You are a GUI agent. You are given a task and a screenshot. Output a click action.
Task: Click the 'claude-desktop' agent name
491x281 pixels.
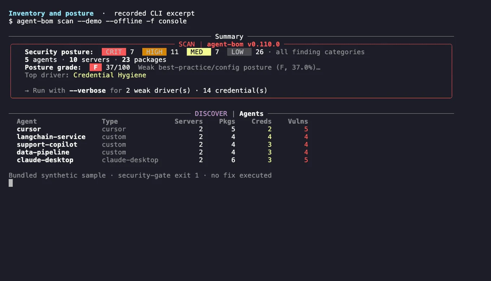tap(45, 160)
